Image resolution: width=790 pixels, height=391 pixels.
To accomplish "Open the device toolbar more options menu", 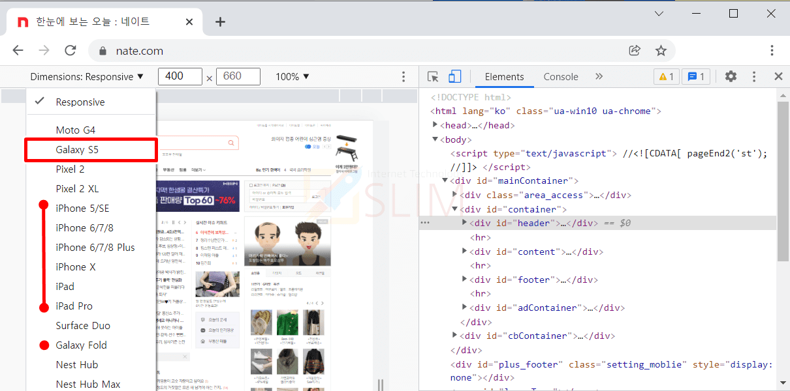I will click(x=403, y=76).
